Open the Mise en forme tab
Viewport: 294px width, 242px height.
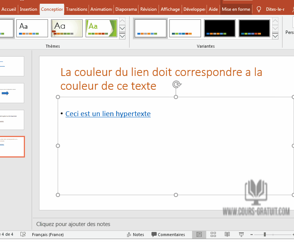coord(236,9)
